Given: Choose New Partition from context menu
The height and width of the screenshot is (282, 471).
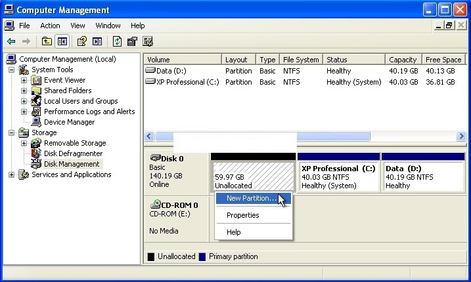Looking at the screenshot, I should point(251,198).
